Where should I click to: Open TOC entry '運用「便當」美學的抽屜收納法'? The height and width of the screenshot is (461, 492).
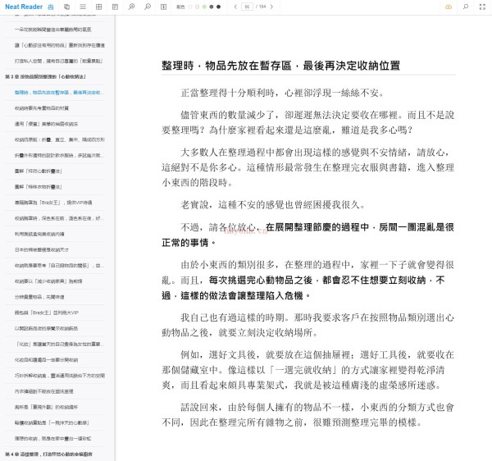pos(46,124)
